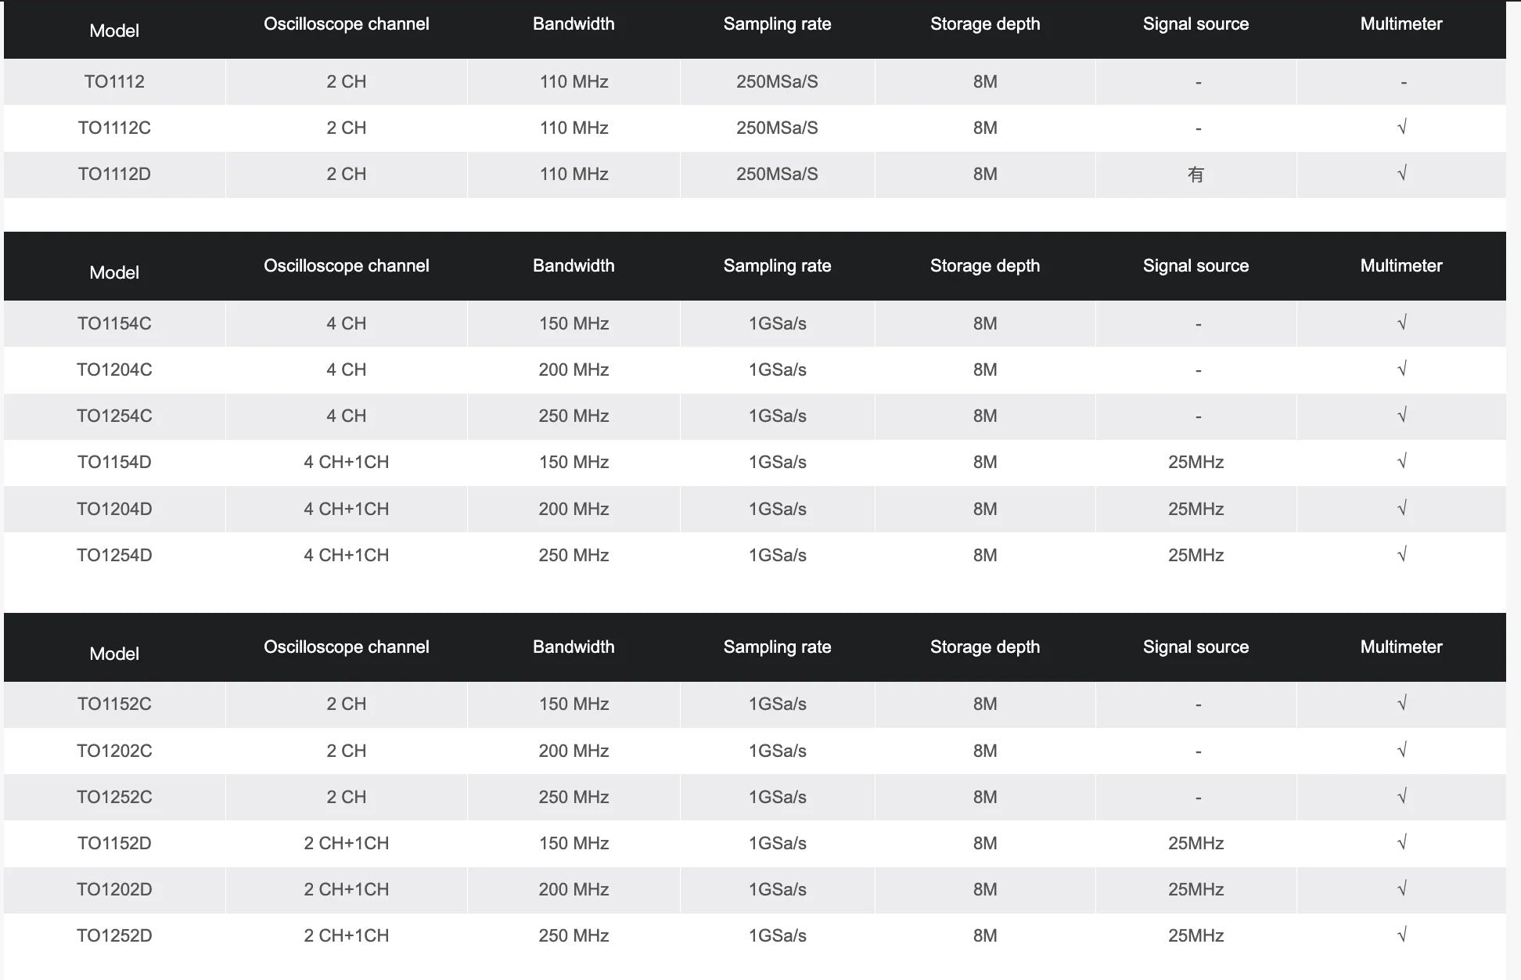Click the TO1252D multimeter checkmark
The height and width of the screenshot is (980, 1521).
[1401, 935]
